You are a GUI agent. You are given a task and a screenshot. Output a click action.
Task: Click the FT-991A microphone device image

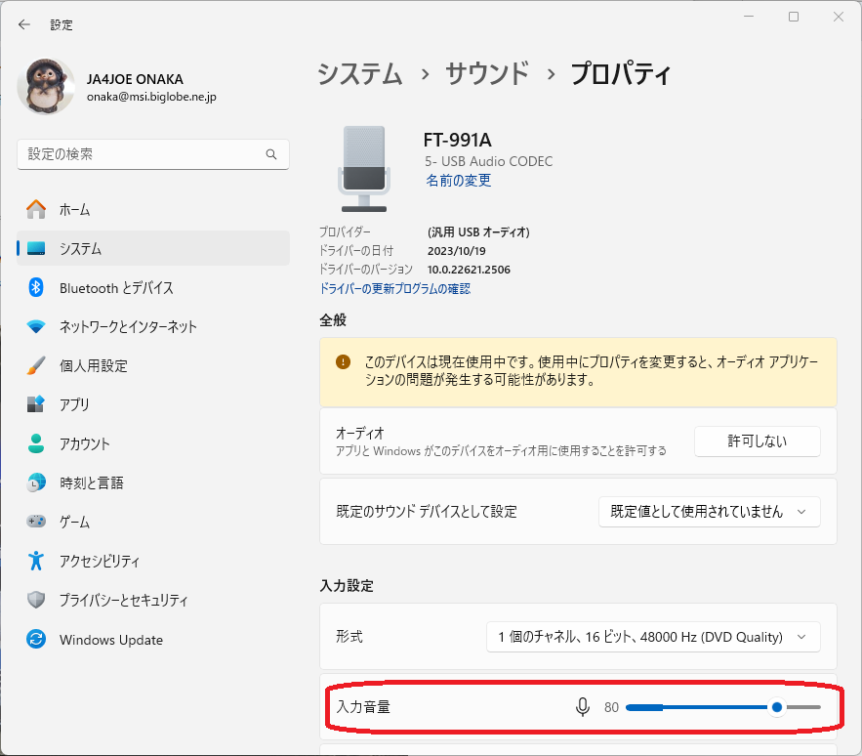point(364,169)
